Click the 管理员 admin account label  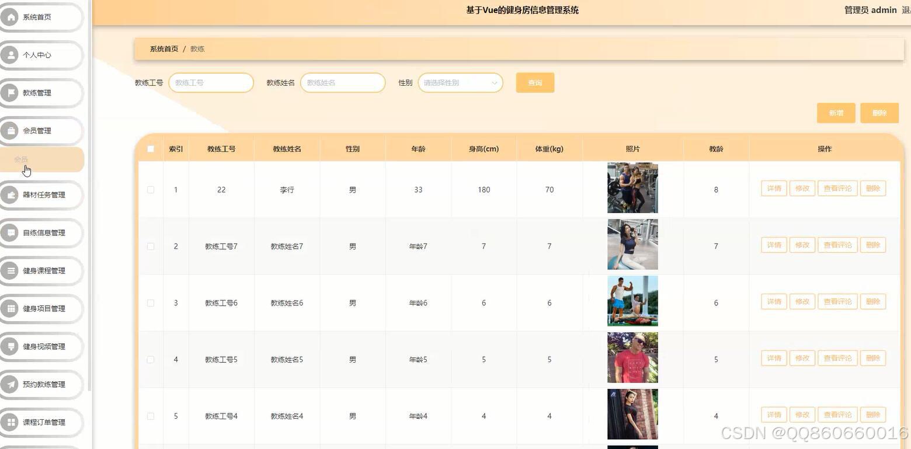(870, 10)
